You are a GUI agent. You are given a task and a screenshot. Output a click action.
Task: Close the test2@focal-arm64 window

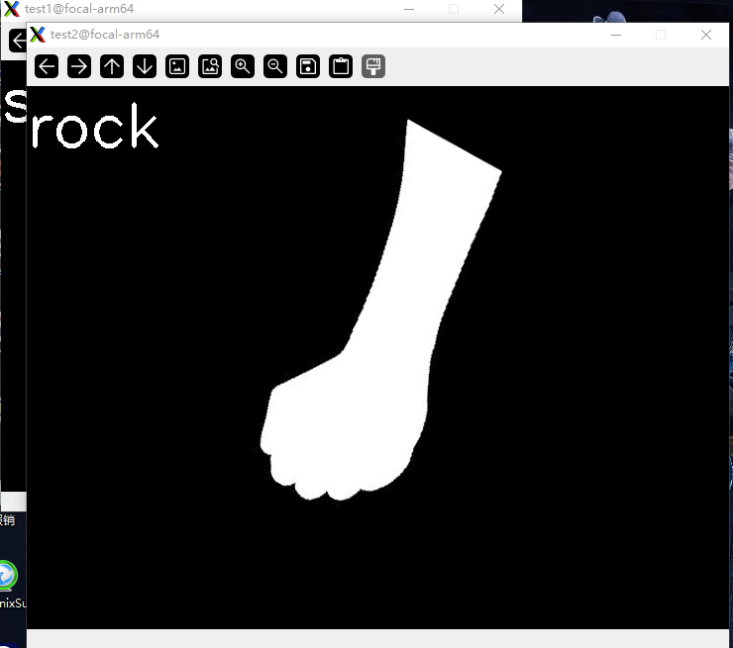[706, 35]
